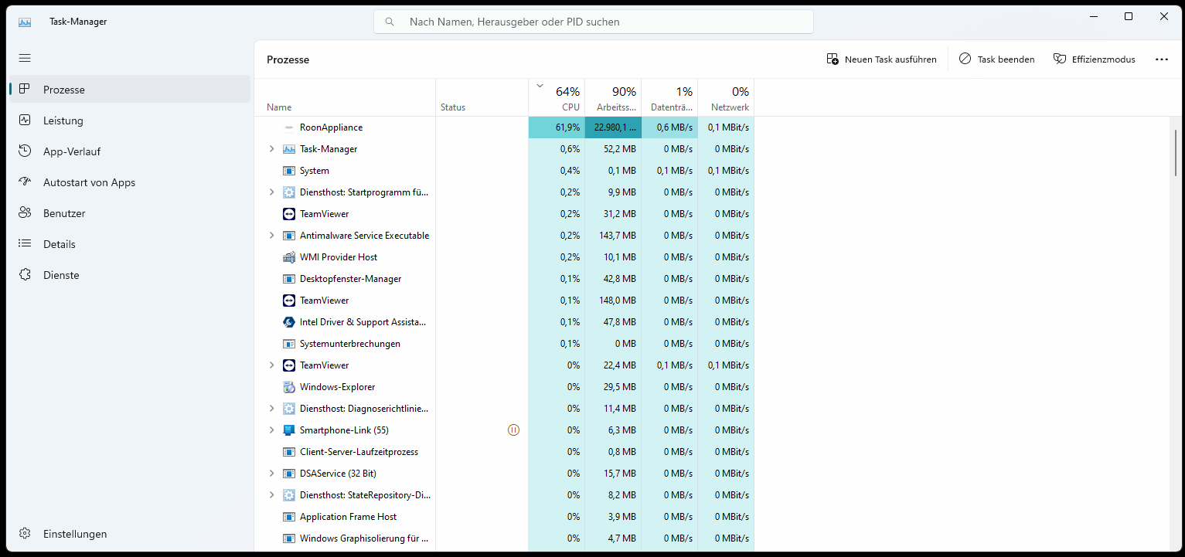
Task: Click the Autostart von Apps icon
Action: pos(25,182)
